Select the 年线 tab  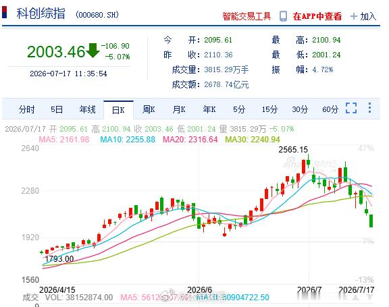coord(87,109)
